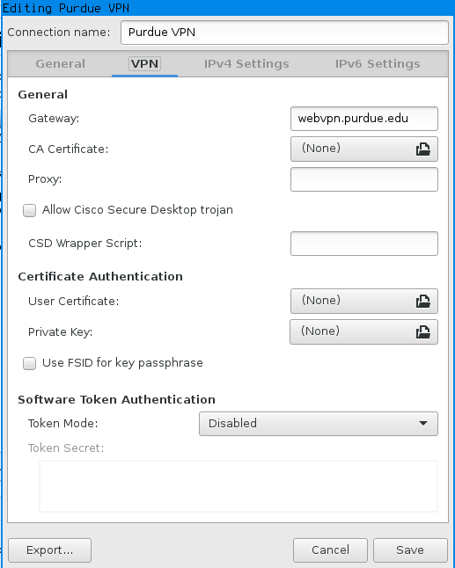Focus the Connection name field

(x=284, y=33)
